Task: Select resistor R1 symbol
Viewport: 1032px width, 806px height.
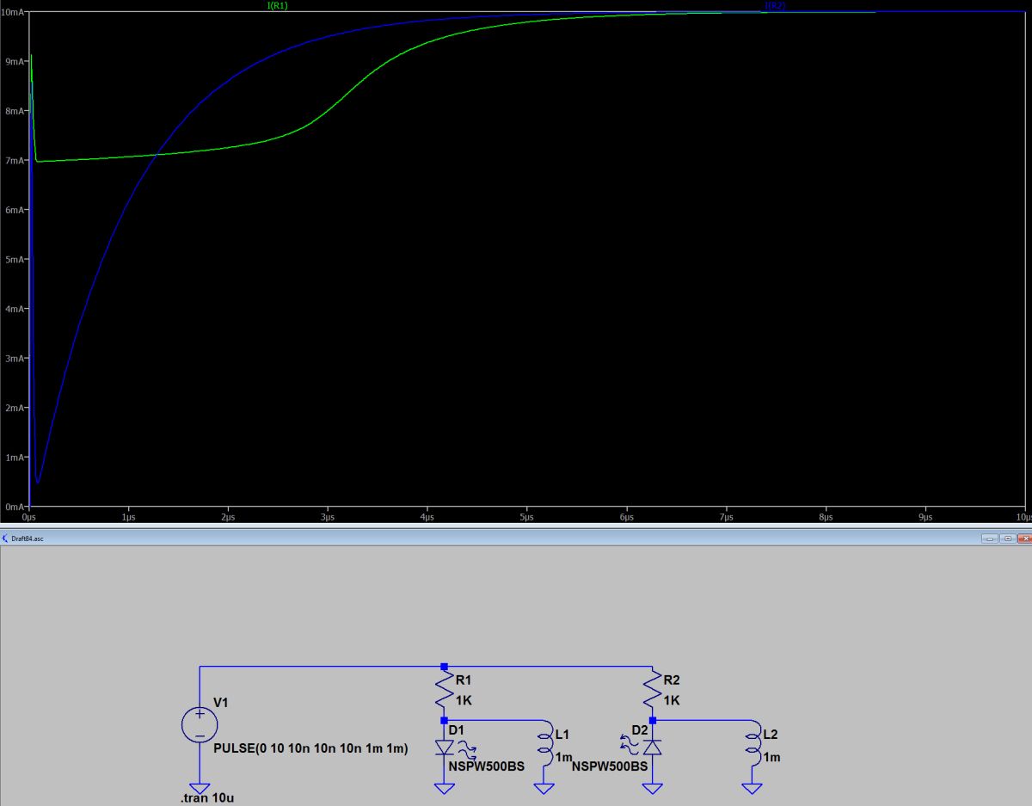Action: [444, 691]
